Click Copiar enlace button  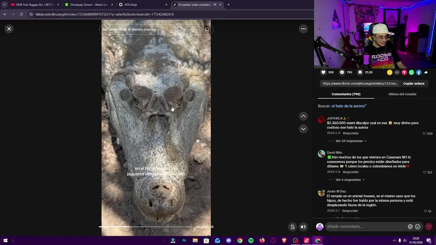(x=414, y=84)
